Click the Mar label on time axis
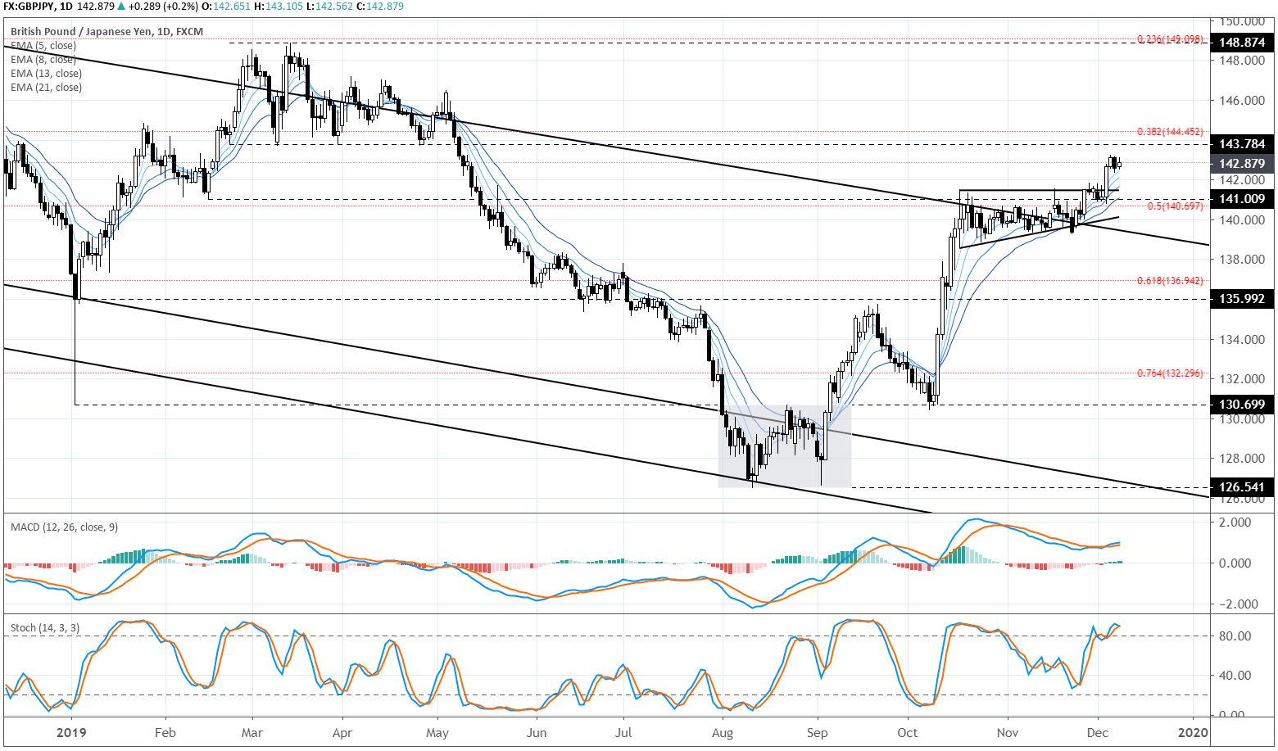Image resolution: width=1278 pixels, height=751 pixels. (252, 733)
